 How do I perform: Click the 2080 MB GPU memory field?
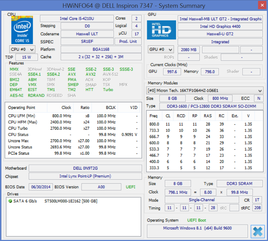click(x=189, y=50)
